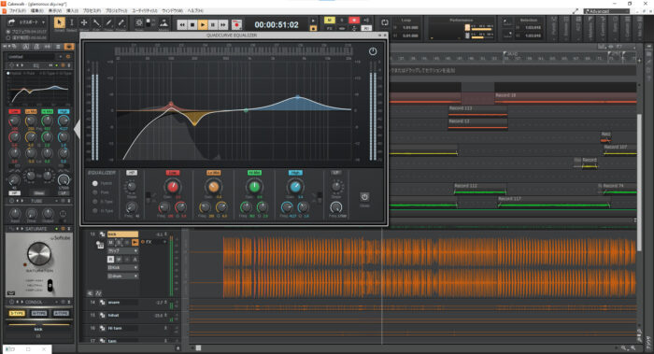Select A-TYPE console emulation
Viewport: 654px width, 354px height.
pos(61,313)
